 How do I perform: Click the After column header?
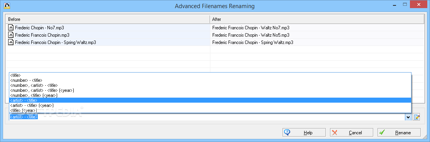[x=317, y=19]
